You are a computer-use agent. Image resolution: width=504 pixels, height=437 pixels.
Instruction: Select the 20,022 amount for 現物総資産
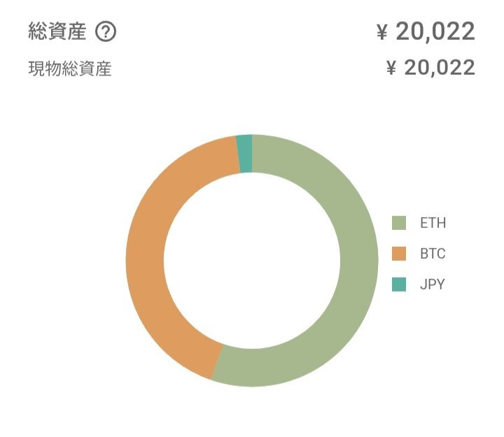pyautogui.click(x=440, y=68)
